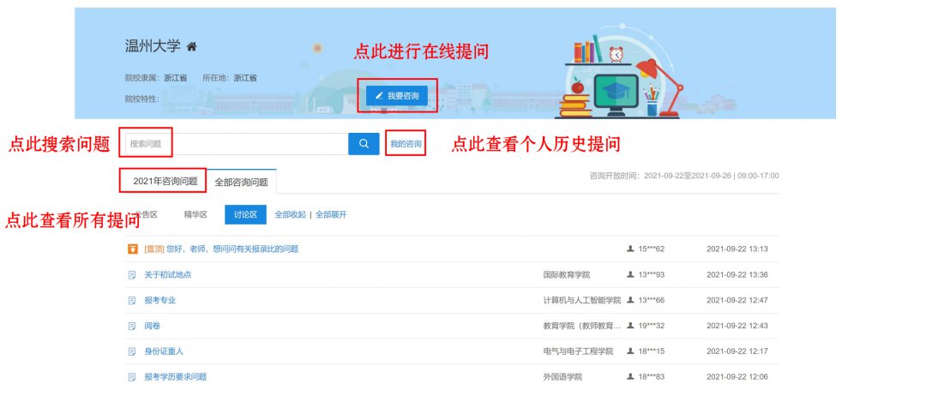This screenshot has height=402, width=926.
Task: Click the timestamp 2021-09-22 13:13
Action: (737, 249)
